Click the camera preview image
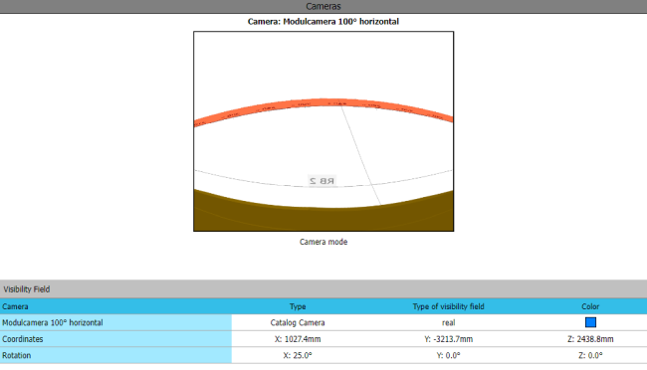Viewport: 647px width, 370px height. (x=323, y=131)
